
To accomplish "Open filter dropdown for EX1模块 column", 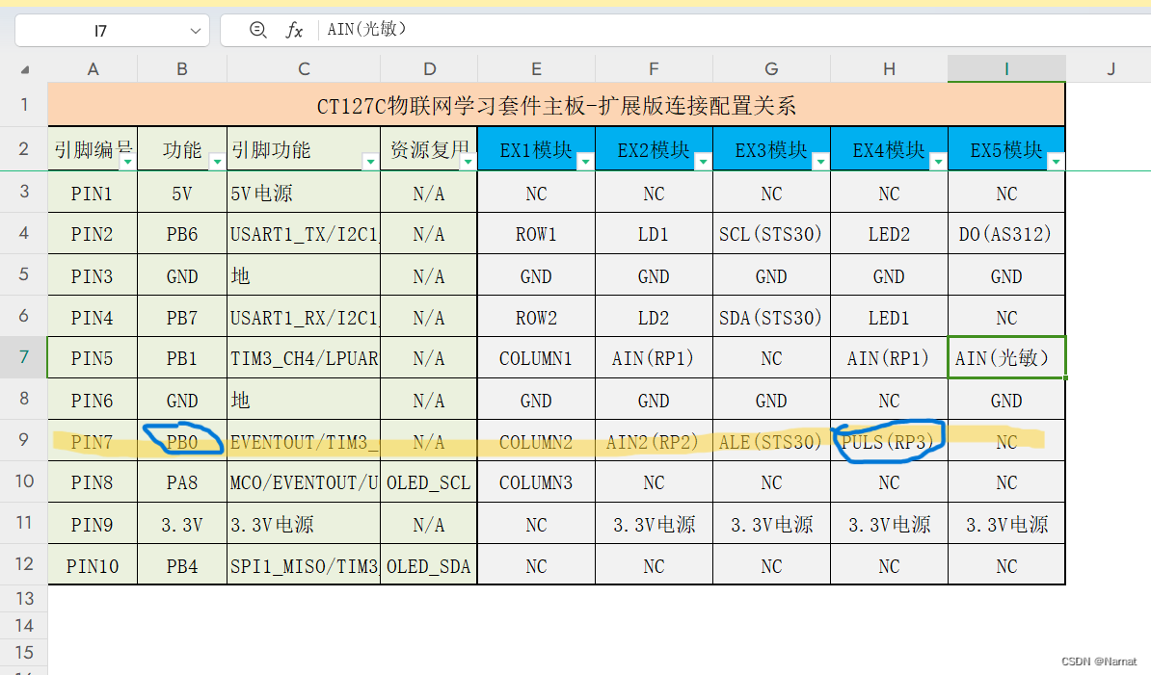I will coord(585,162).
